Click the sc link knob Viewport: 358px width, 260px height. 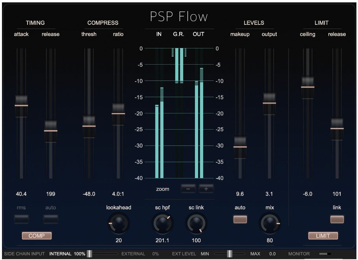pyautogui.click(x=196, y=223)
